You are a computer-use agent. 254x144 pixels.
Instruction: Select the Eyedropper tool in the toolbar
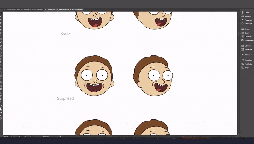1,78
